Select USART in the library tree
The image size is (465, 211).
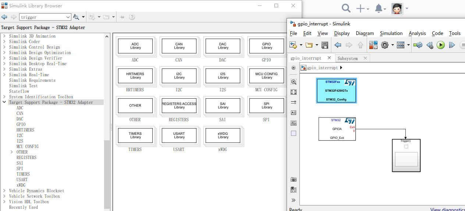point(22,180)
